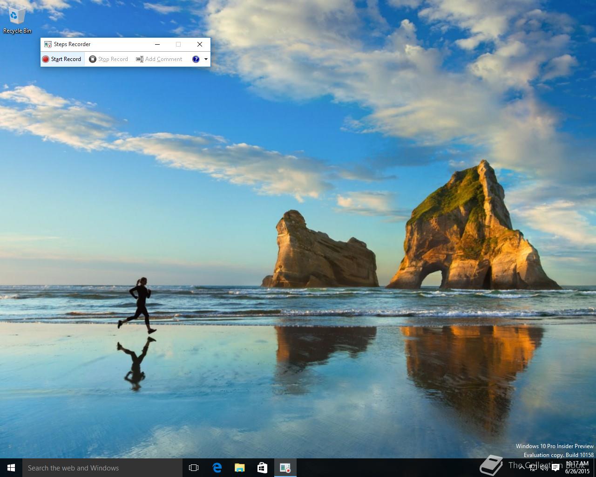Image resolution: width=596 pixels, height=477 pixels.
Task: Click the Steps Recorder title bar icon
Action: (47, 44)
